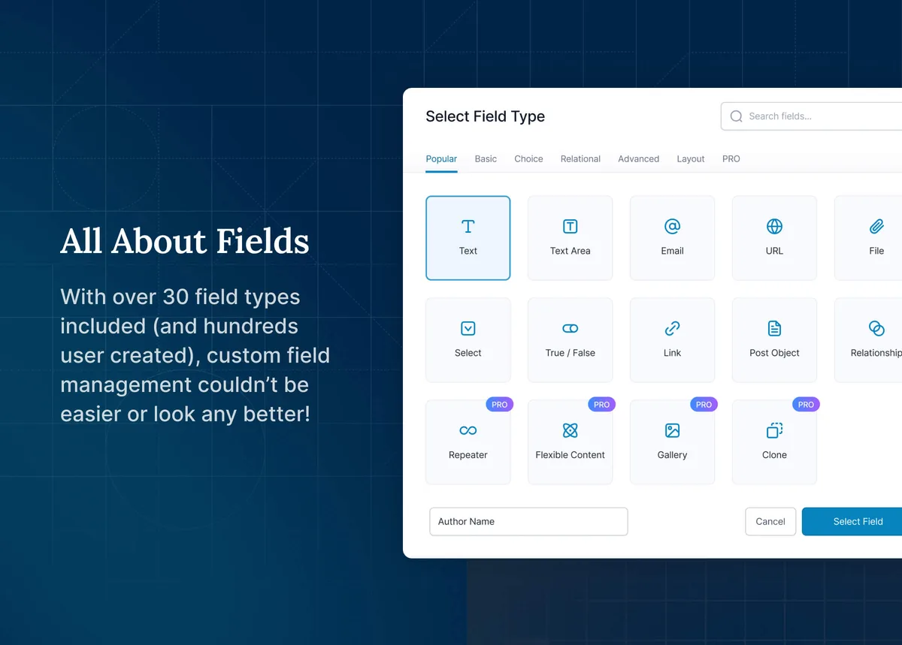This screenshot has height=645, width=902.
Task: Click the 'Email' label
Action: pyautogui.click(x=672, y=251)
